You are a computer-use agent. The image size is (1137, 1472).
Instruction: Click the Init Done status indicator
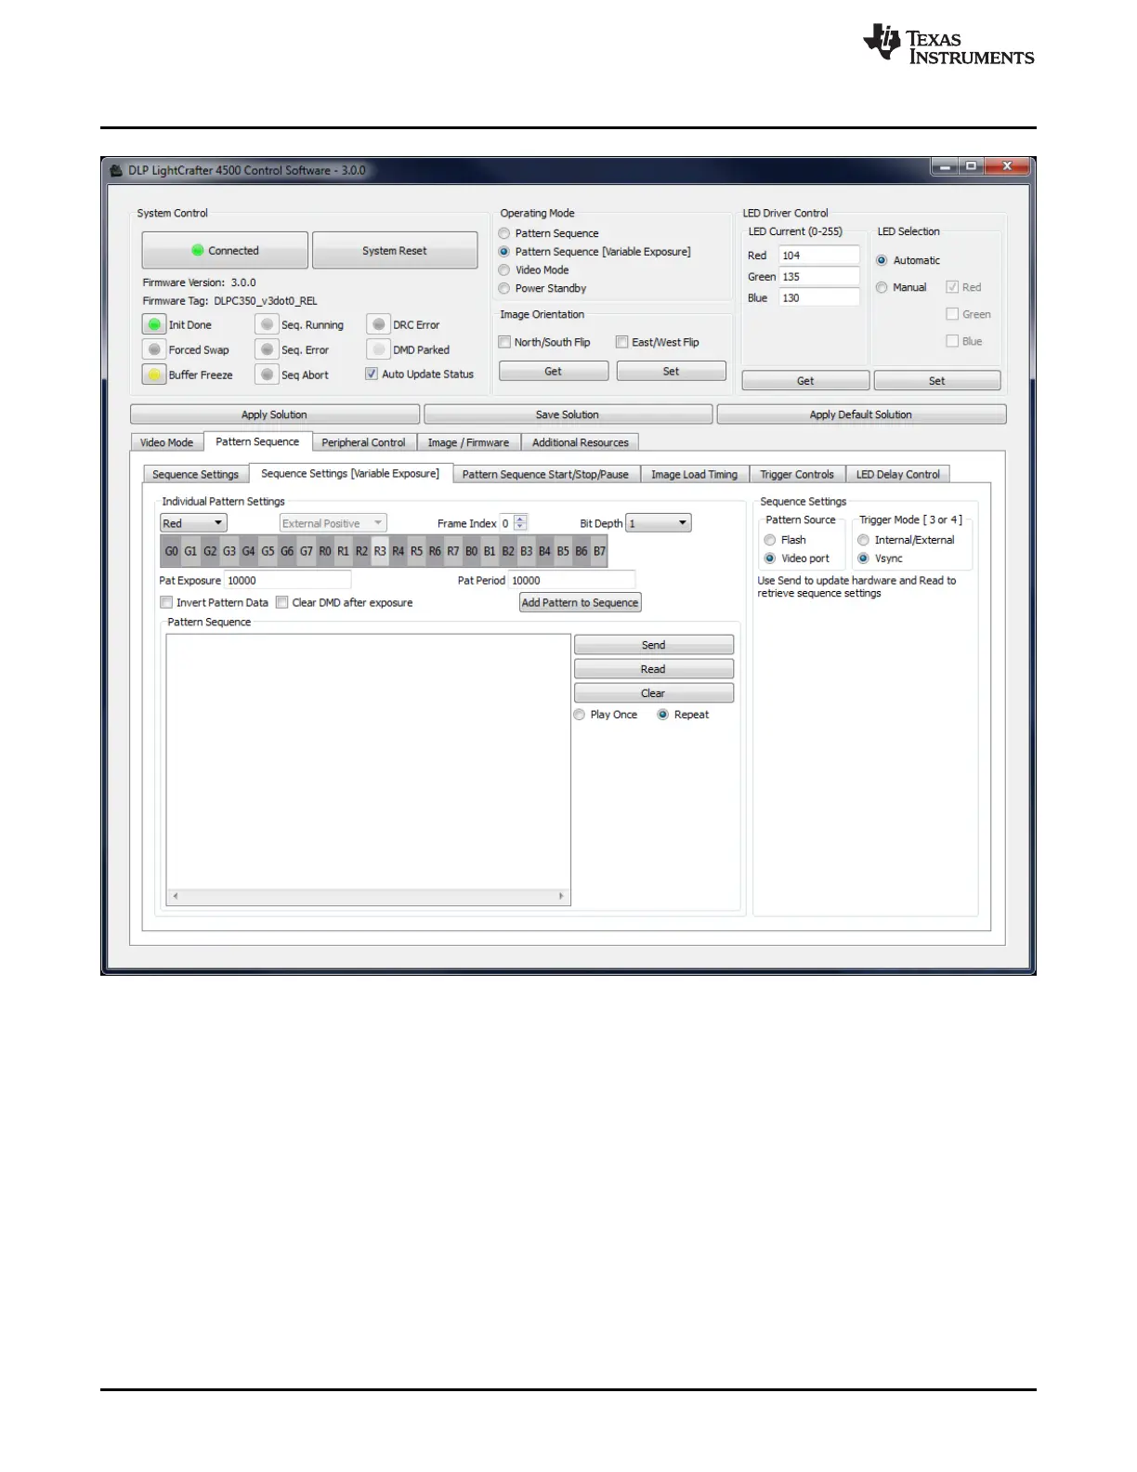(x=154, y=324)
